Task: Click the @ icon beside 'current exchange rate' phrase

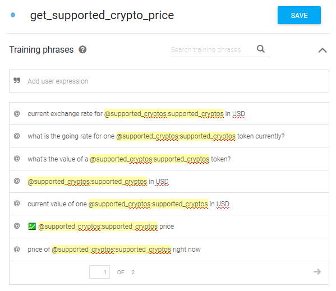Action: pyautogui.click(x=17, y=113)
